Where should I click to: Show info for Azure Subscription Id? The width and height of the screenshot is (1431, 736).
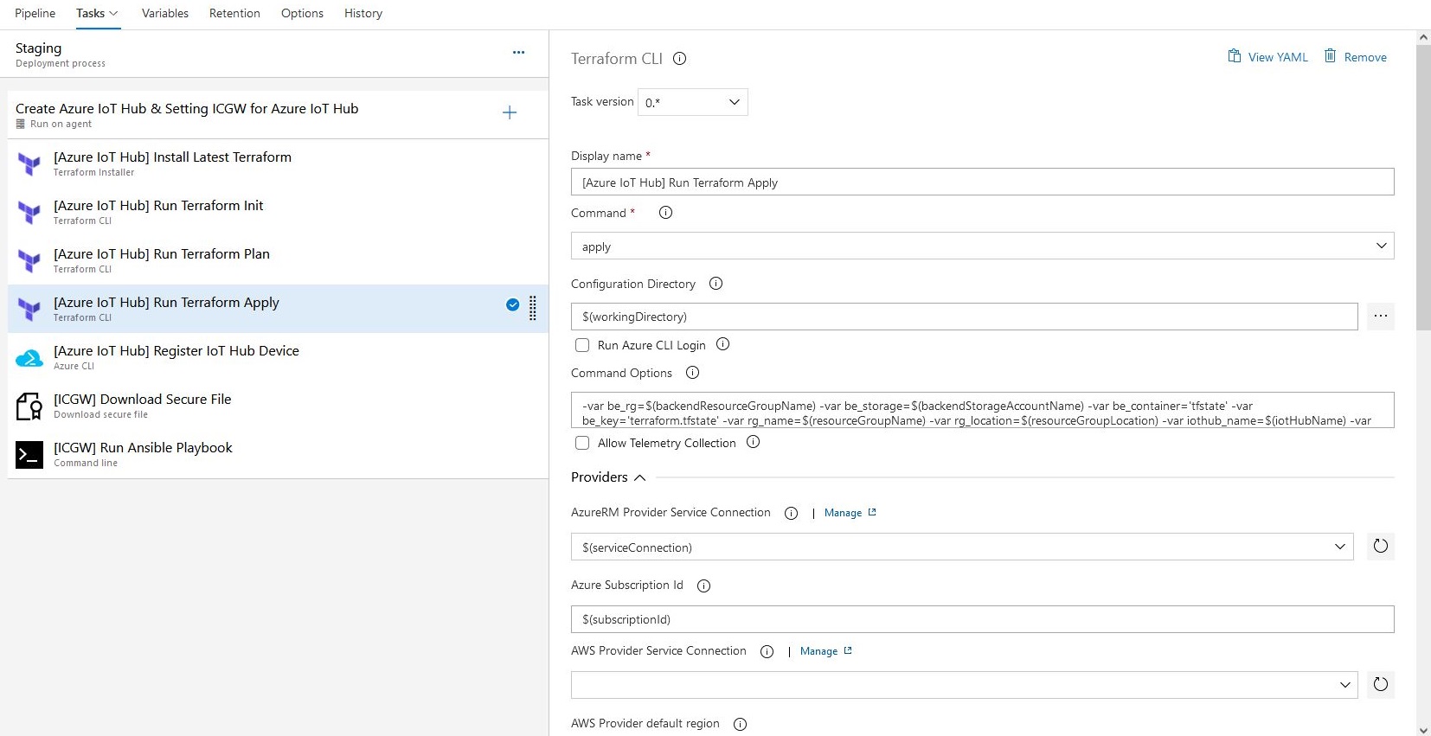703,586
